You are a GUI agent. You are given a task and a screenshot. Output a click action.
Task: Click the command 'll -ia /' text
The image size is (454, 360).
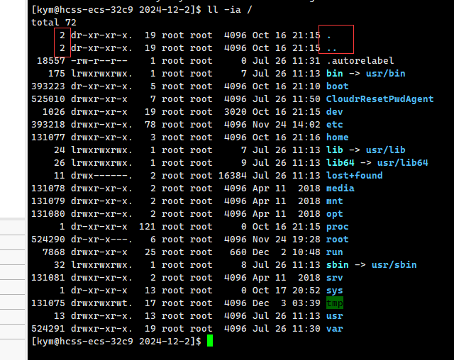230,10
